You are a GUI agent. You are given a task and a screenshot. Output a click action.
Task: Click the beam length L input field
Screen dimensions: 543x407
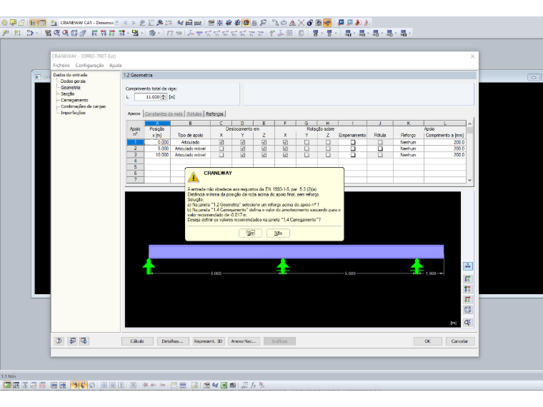[x=147, y=97]
